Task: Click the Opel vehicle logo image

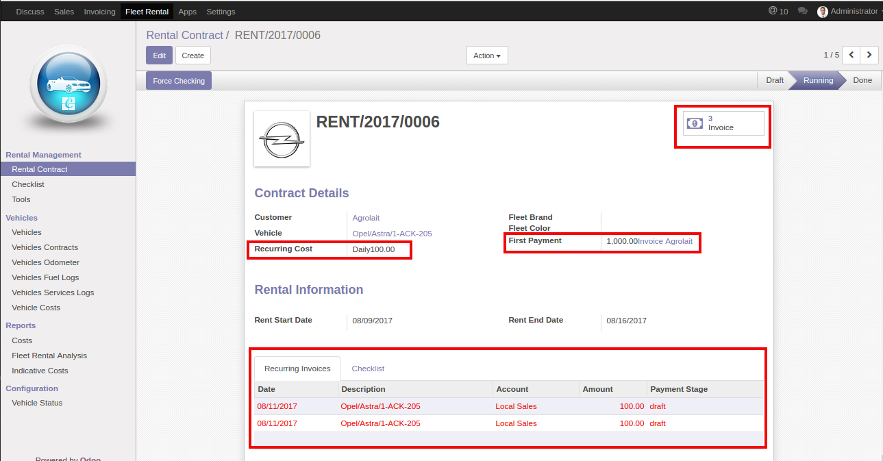Action: click(x=282, y=138)
